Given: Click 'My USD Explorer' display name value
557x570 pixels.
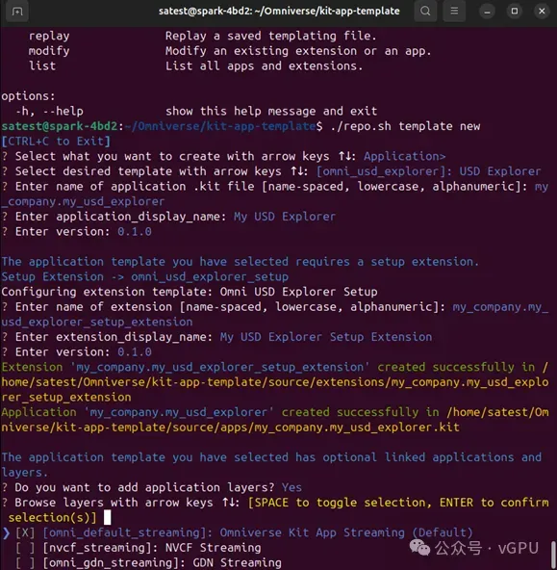Looking at the screenshot, I should [x=285, y=217].
